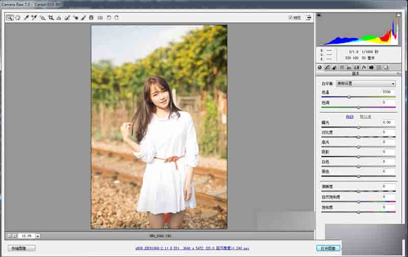The height and width of the screenshot is (257, 408).
Task: Rotate image 90 degrees counterclockwise
Action: (x=109, y=18)
